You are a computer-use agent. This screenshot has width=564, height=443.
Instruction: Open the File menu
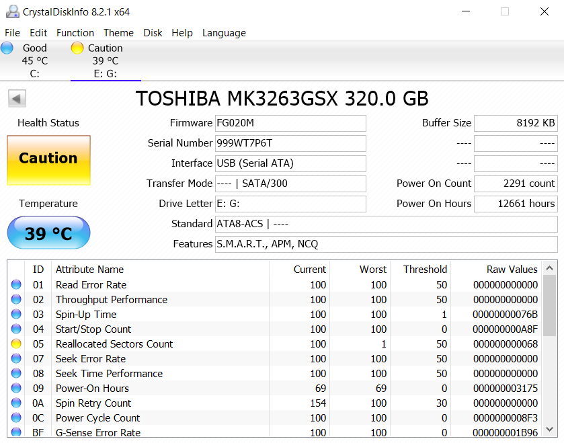coord(12,33)
